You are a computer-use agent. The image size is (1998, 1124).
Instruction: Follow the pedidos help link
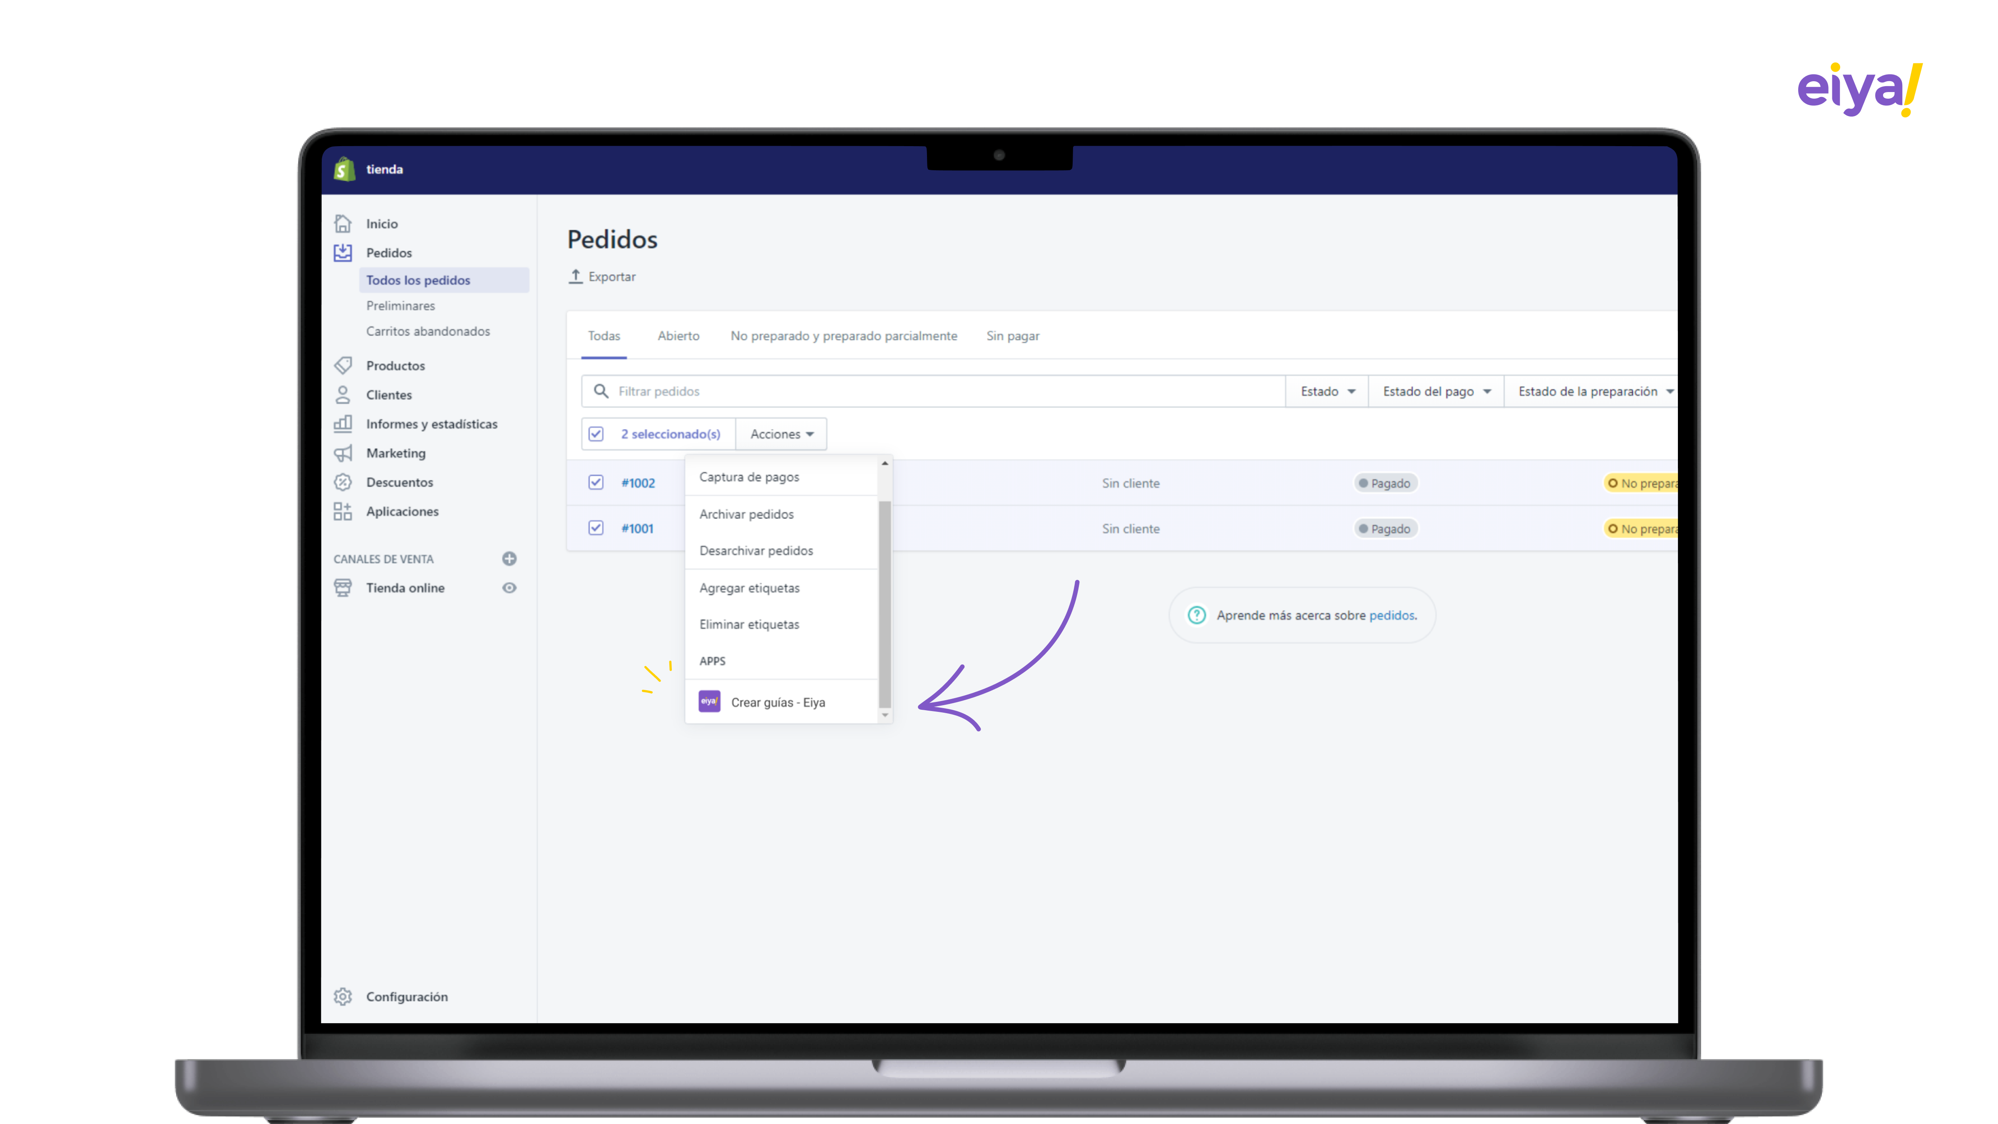tap(1392, 615)
